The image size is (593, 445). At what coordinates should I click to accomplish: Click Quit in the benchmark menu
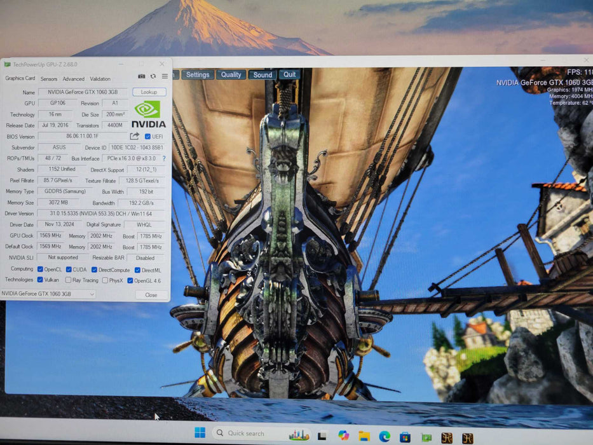[289, 74]
